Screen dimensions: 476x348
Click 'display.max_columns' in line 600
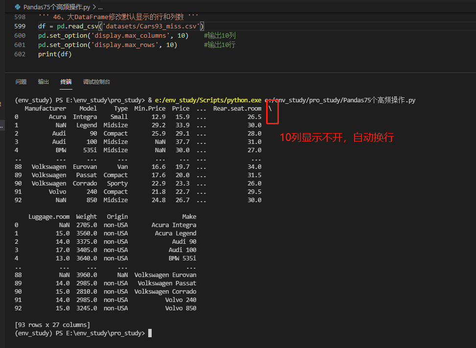[x=130, y=36]
